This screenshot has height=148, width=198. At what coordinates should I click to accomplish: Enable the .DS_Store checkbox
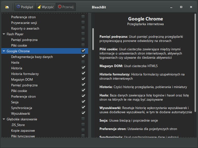[83, 124]
